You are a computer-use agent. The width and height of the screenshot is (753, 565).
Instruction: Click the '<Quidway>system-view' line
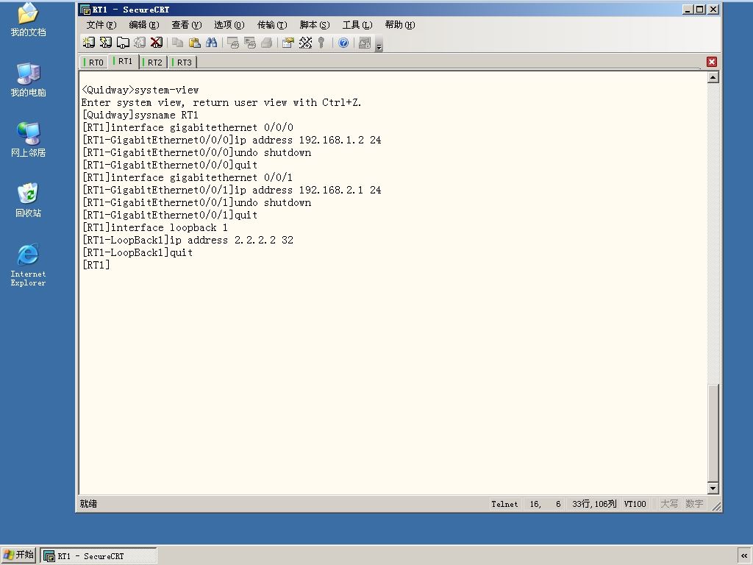click(x=140, y=90)
